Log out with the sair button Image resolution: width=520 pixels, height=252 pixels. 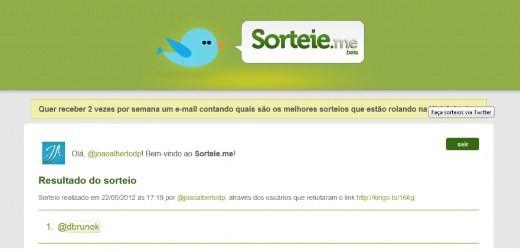coord(462,144)
